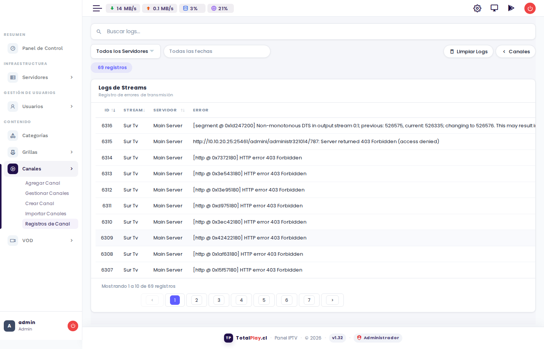Click the 403 Forbidden access denied error text
This screenshot has height=349, width=544.
pos(316,142)
